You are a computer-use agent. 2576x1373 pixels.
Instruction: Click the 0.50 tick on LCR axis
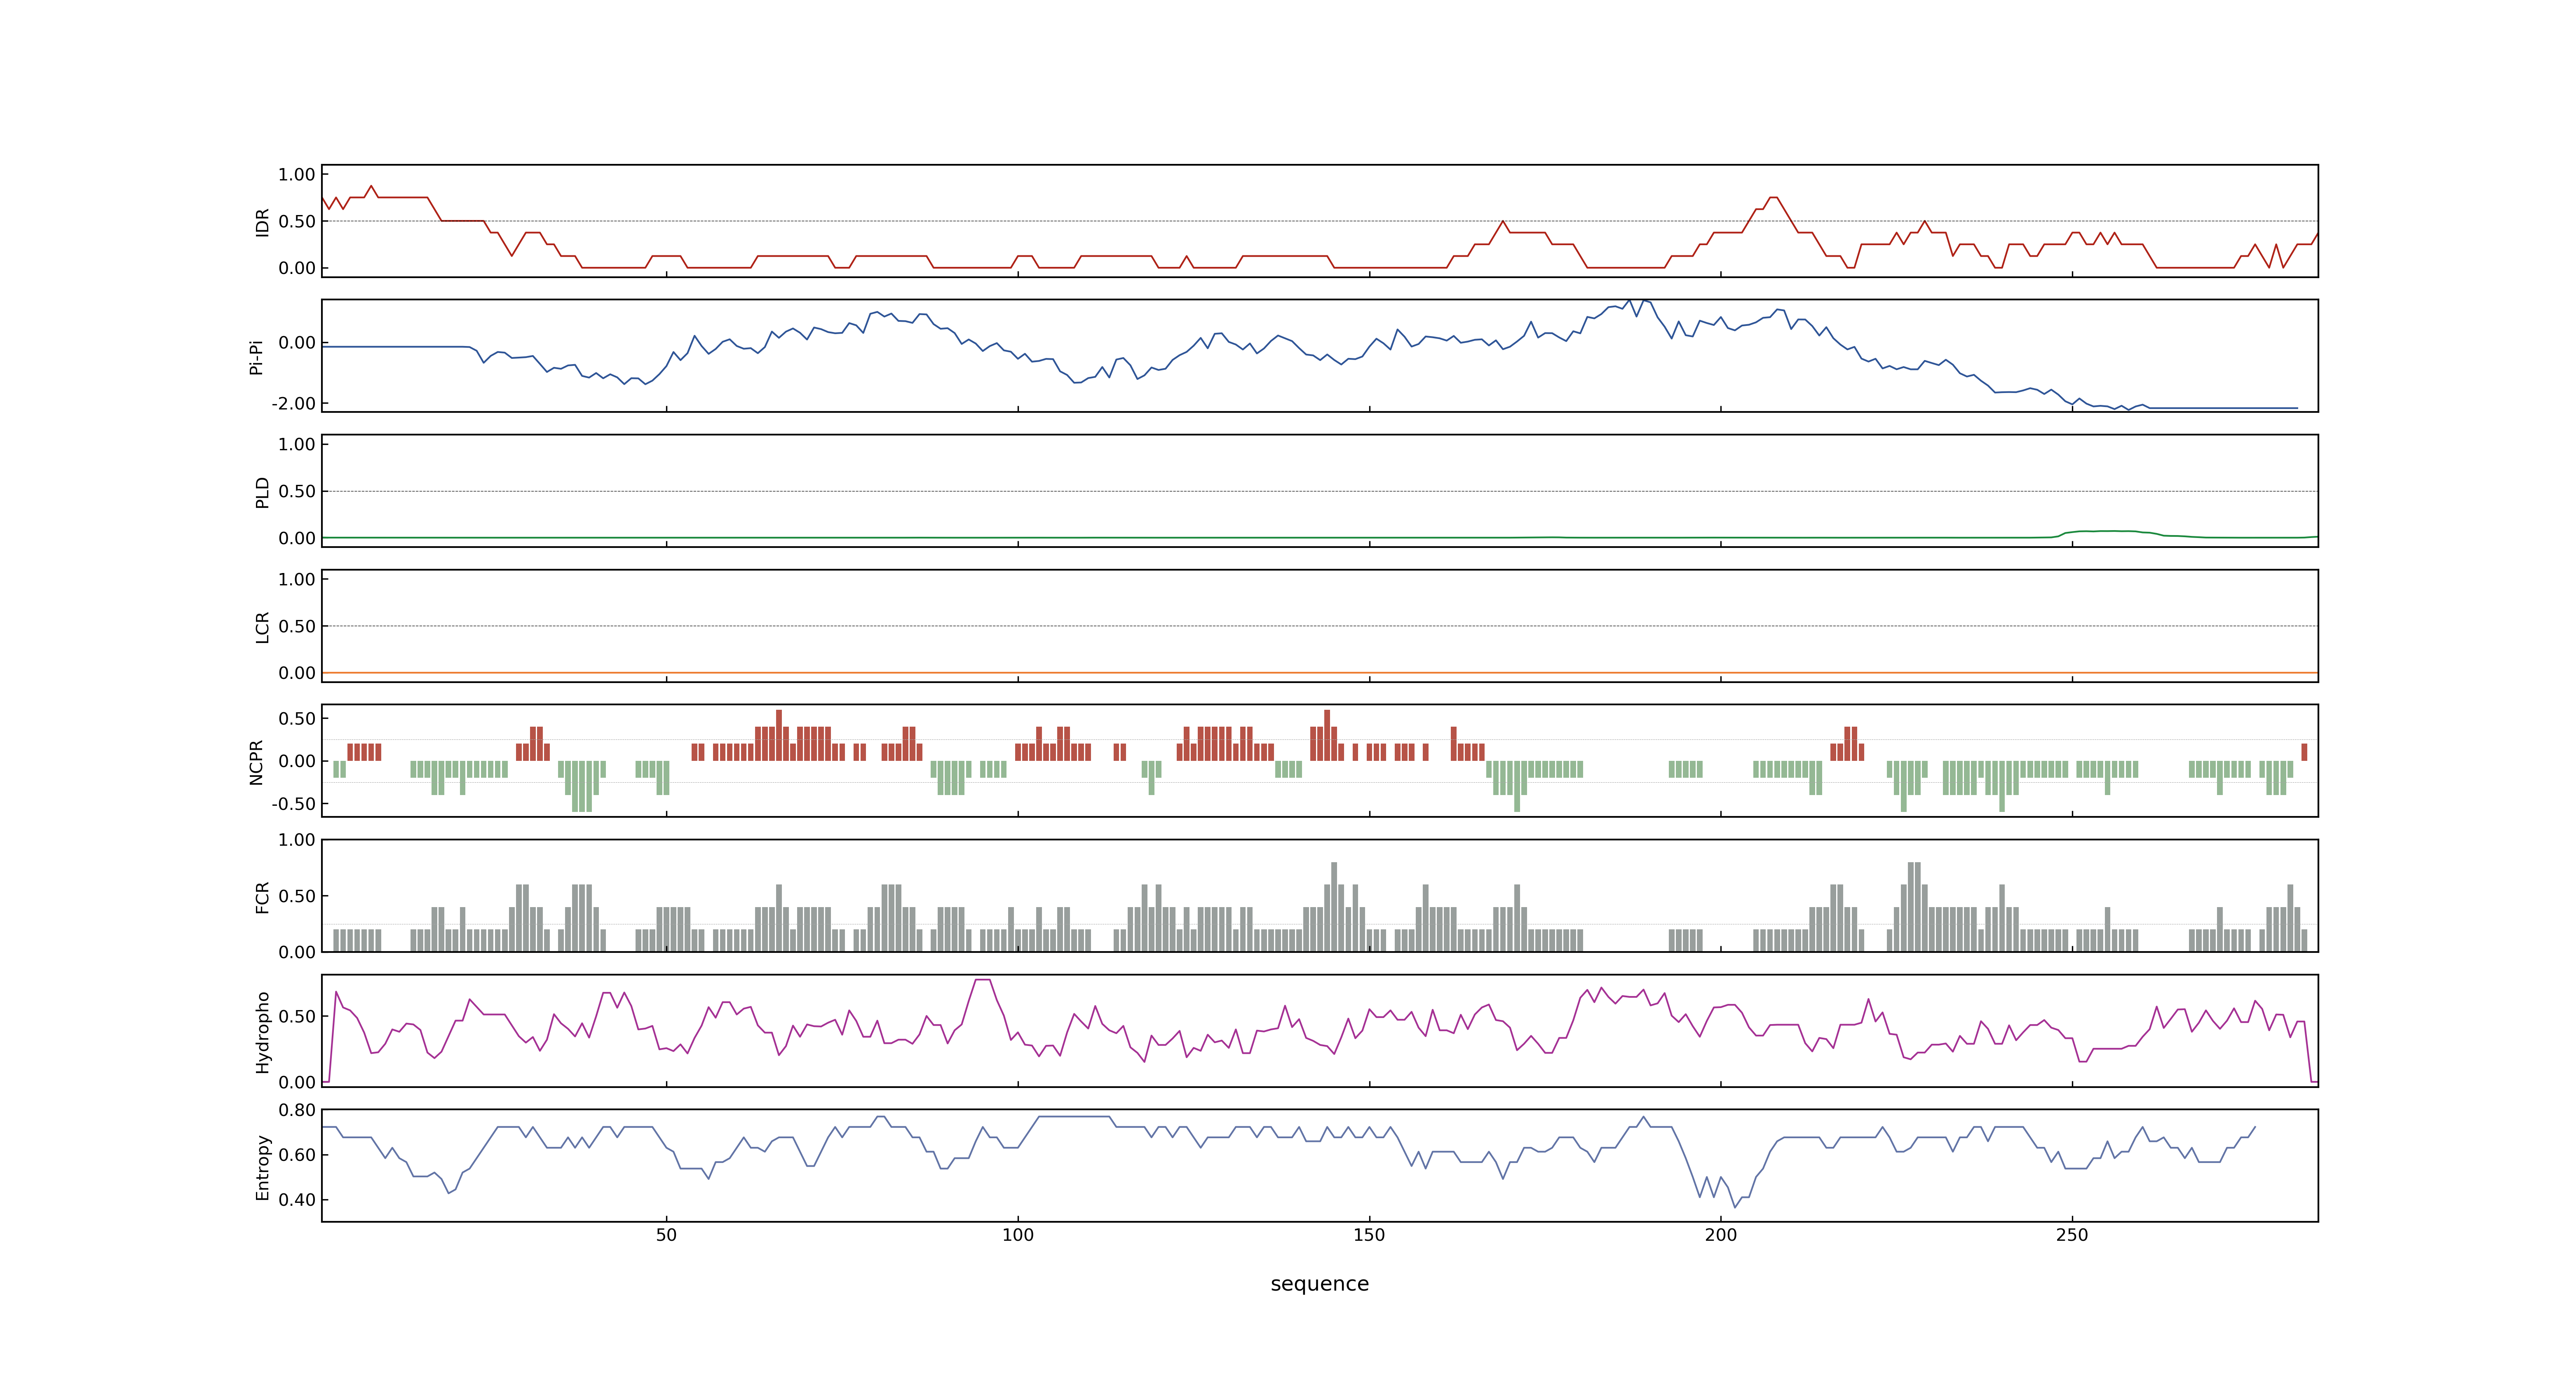tap(297, 627)
